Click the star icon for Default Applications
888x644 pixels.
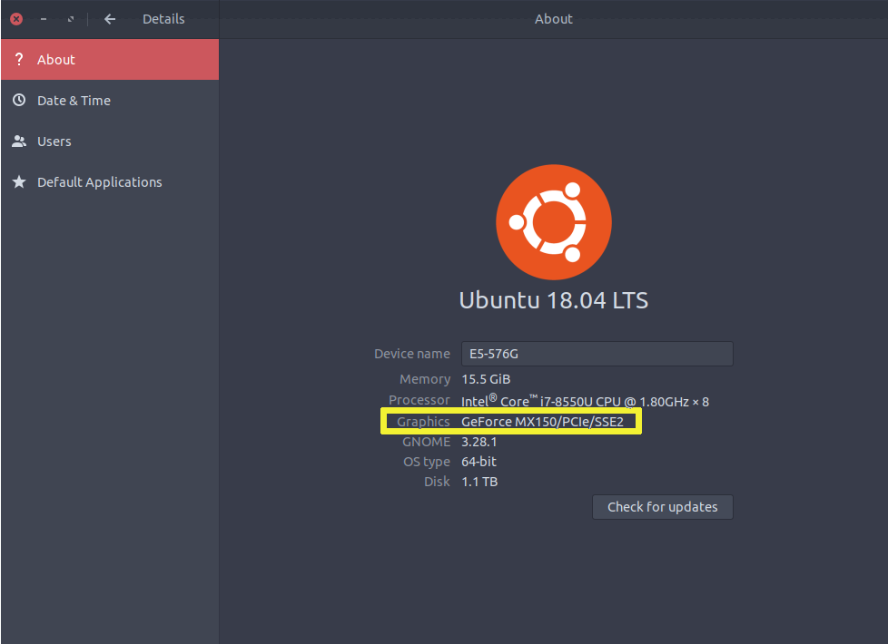[x=19, y=182]
